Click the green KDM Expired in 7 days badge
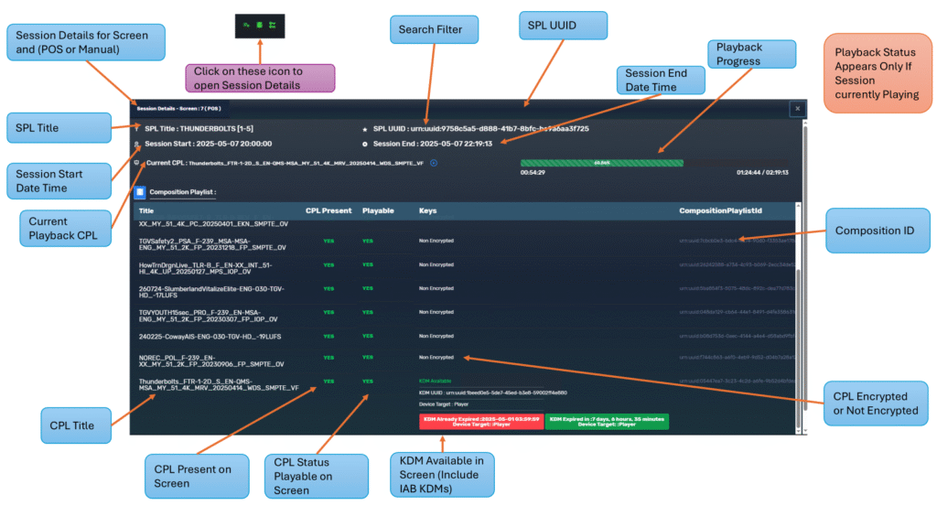The height and width of the screenshot is (527, 937). 607,421
